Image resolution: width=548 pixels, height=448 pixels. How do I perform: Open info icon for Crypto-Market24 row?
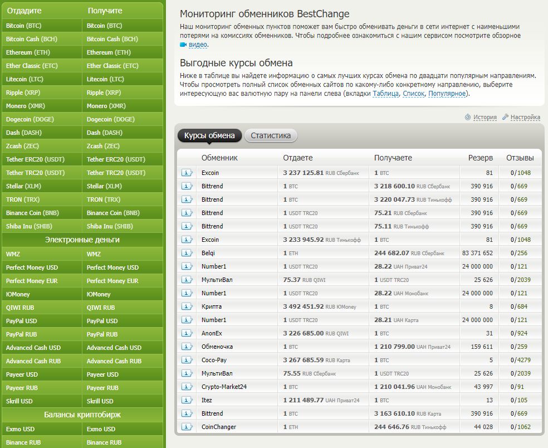pos(187,387)
